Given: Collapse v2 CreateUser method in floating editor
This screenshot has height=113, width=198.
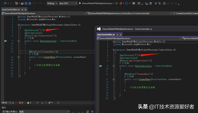Looking at the screenshot, I should click(114, 79).
